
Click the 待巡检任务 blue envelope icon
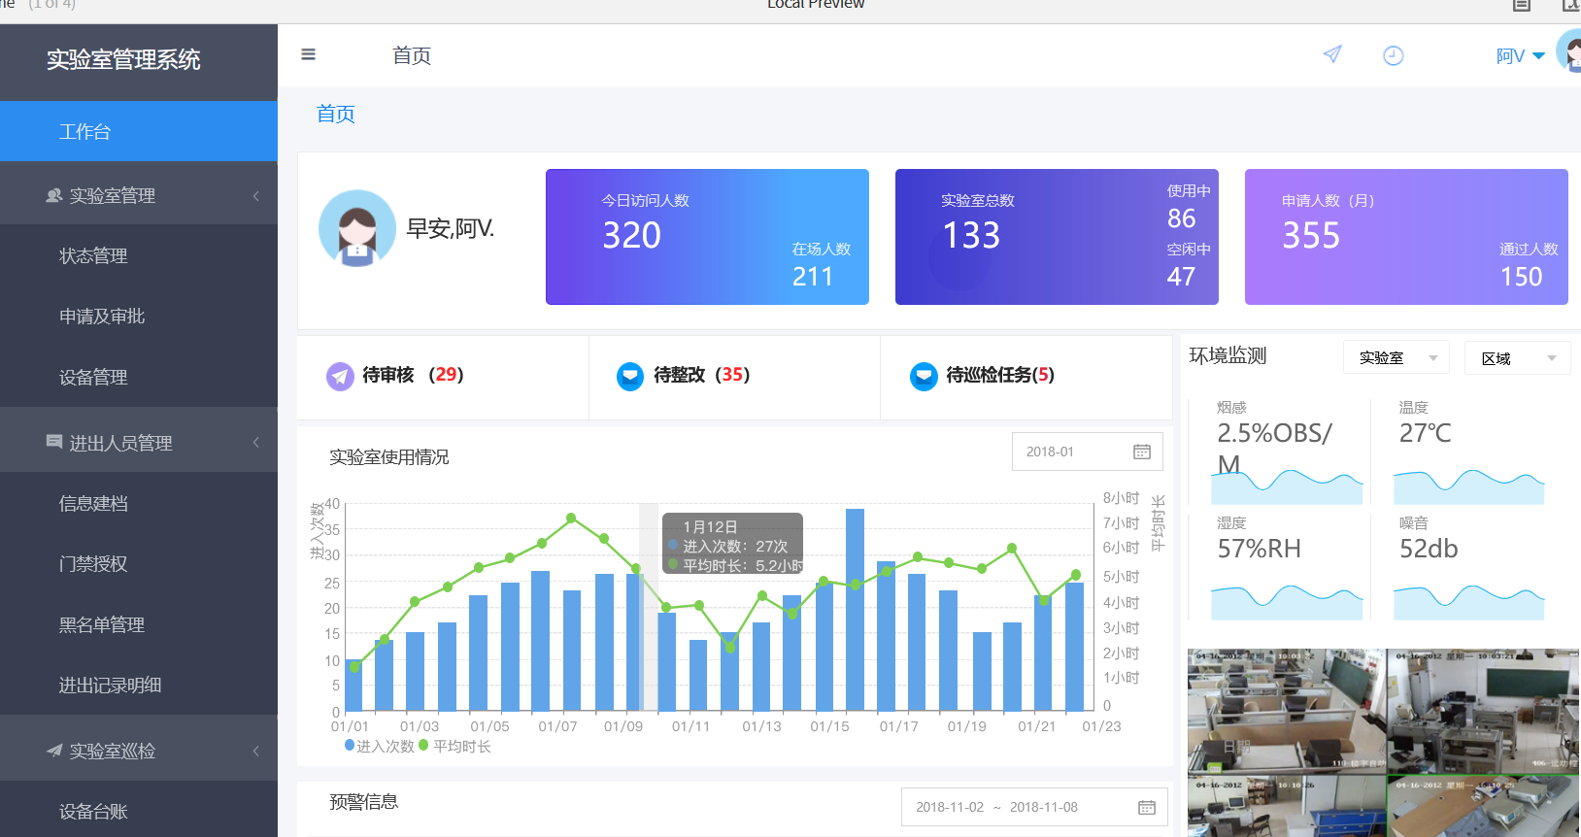924,376
